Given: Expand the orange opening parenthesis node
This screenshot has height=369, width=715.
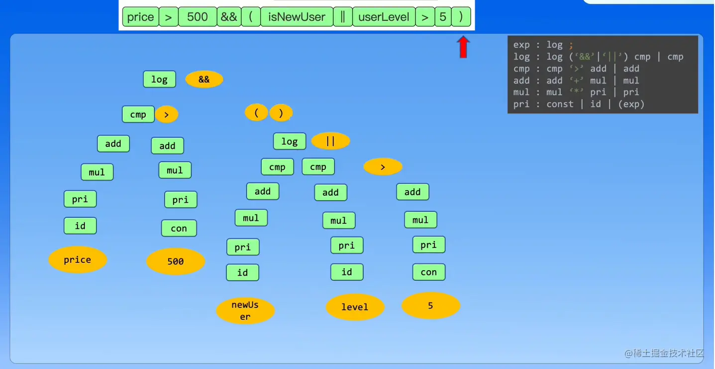Looking at the screenshot, I should [256, 113].
